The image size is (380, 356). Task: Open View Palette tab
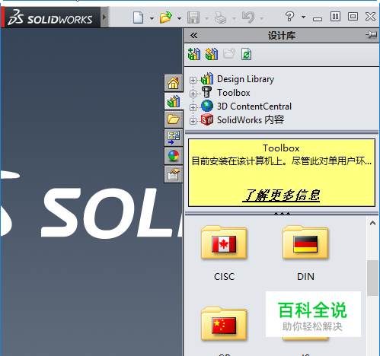(174, 138)
